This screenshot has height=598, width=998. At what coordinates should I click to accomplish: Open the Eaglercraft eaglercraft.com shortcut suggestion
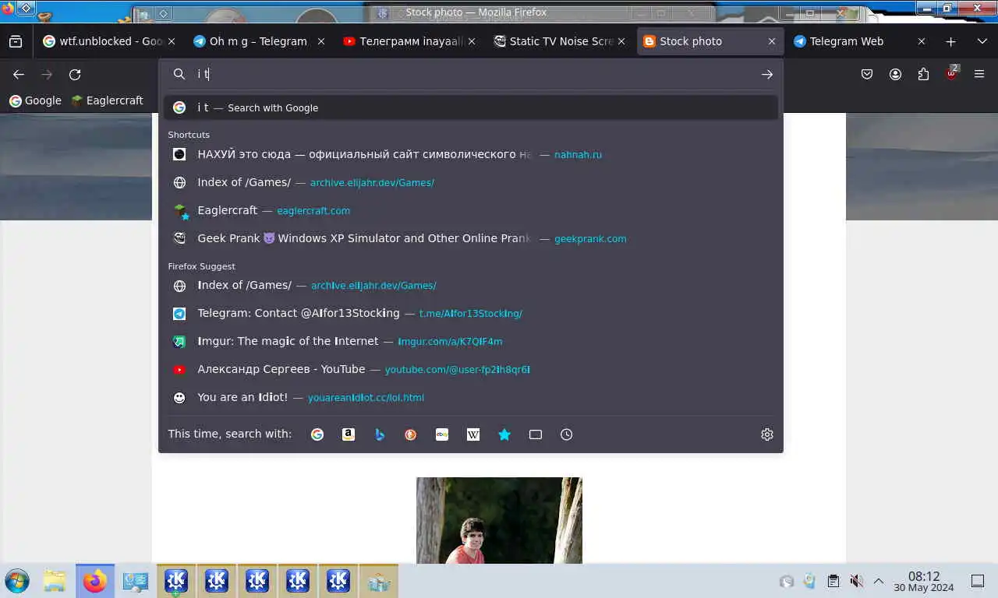471,210
